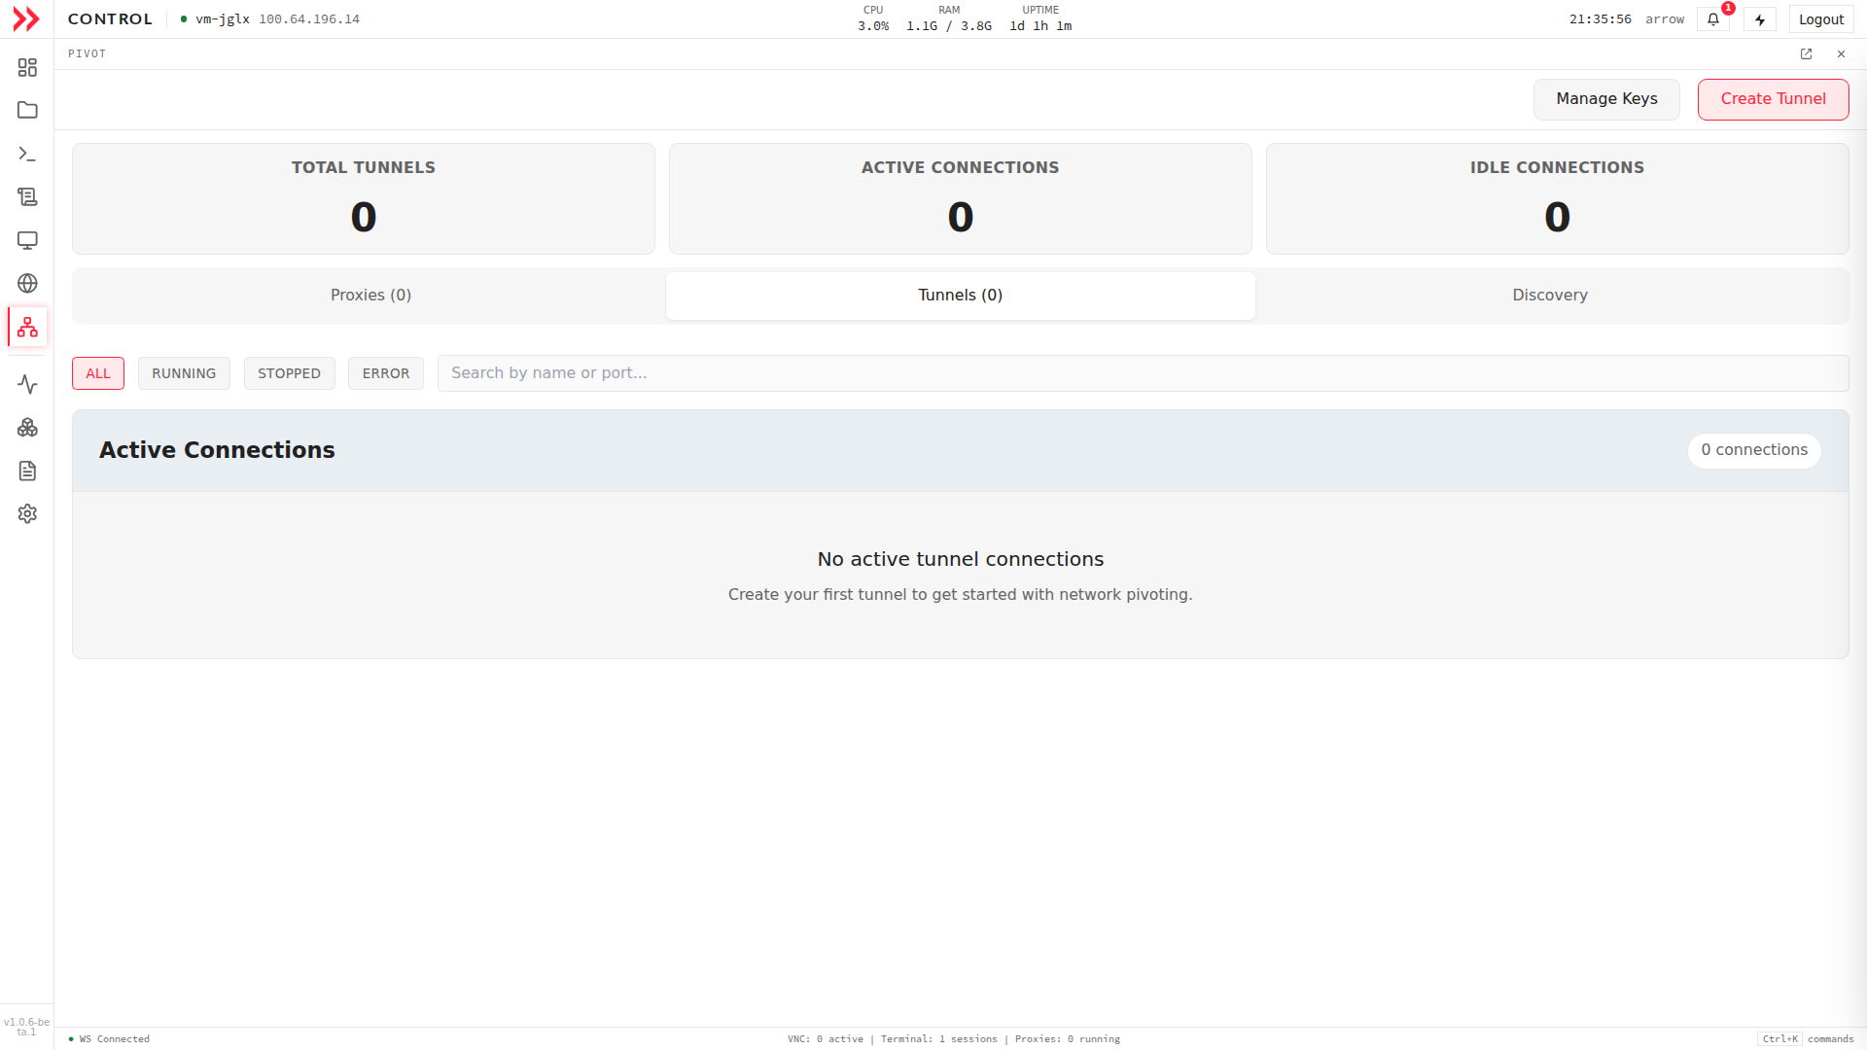Click the arrow username label
The height and width of the screenshot is (1050, 1867).
(x=1665, y=19)
